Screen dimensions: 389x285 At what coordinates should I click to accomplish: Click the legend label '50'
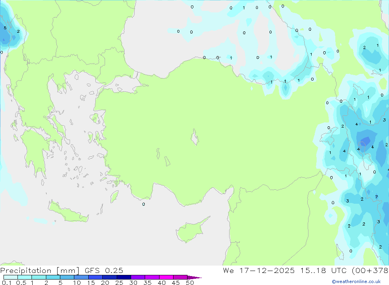pyautogui.click(x=190, y=283)
